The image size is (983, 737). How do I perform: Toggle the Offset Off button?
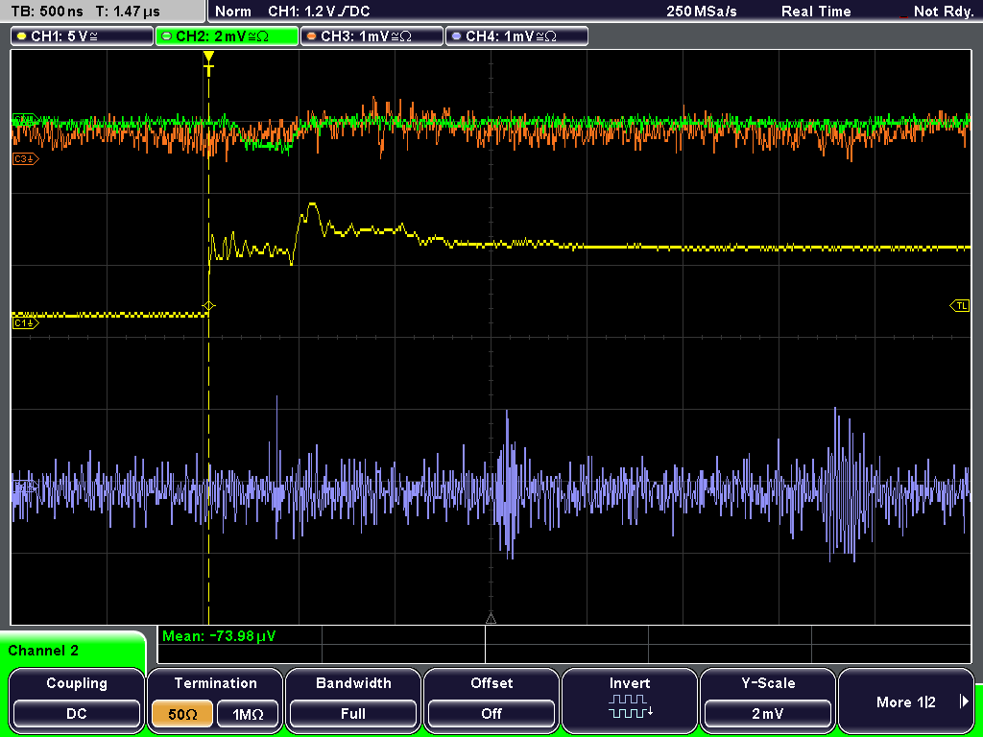[x=491, y=700]
